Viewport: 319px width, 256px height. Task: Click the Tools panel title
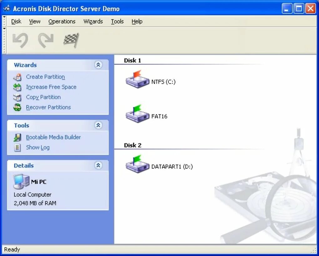pos(22,125)
